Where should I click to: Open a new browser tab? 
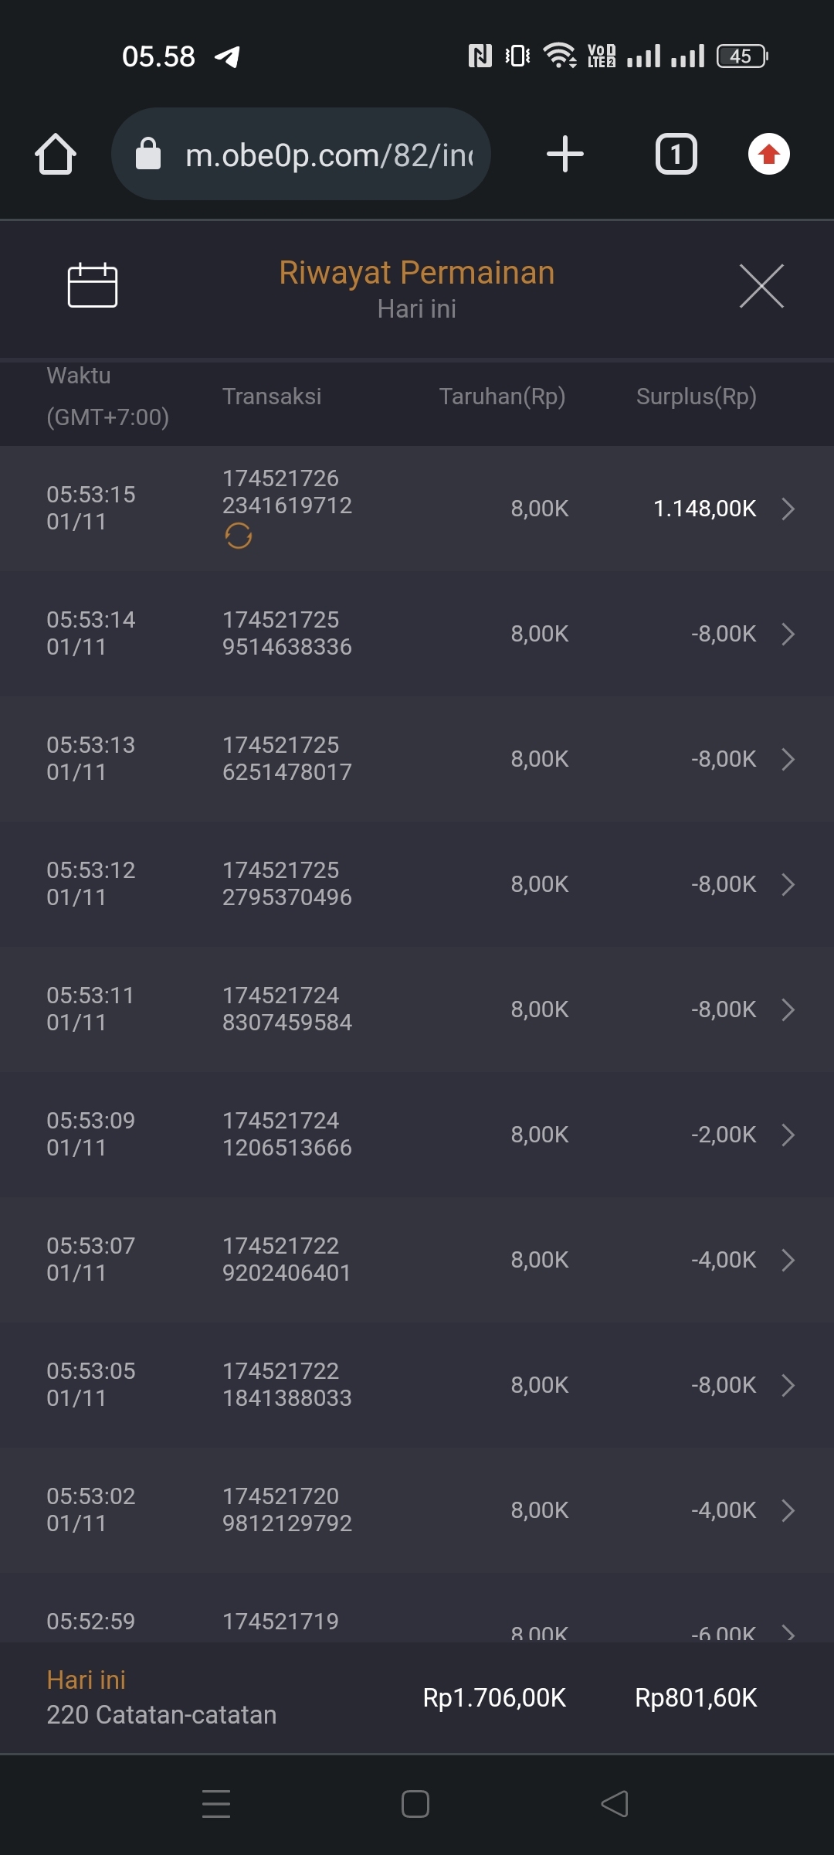[x=564, y=154]
